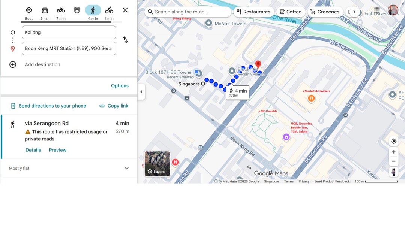
Task: Copy link to these directions
Action: point(114,106)
